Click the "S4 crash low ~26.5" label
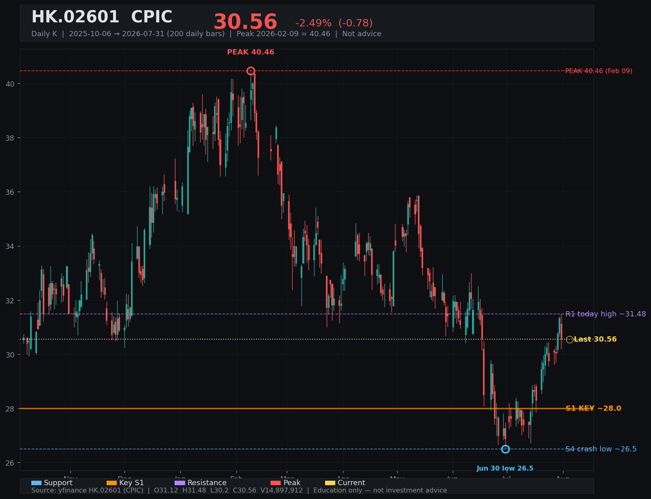651x499 pixels. pos(601,449)
